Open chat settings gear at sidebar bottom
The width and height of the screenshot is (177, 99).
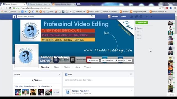(x=171, y=95)
